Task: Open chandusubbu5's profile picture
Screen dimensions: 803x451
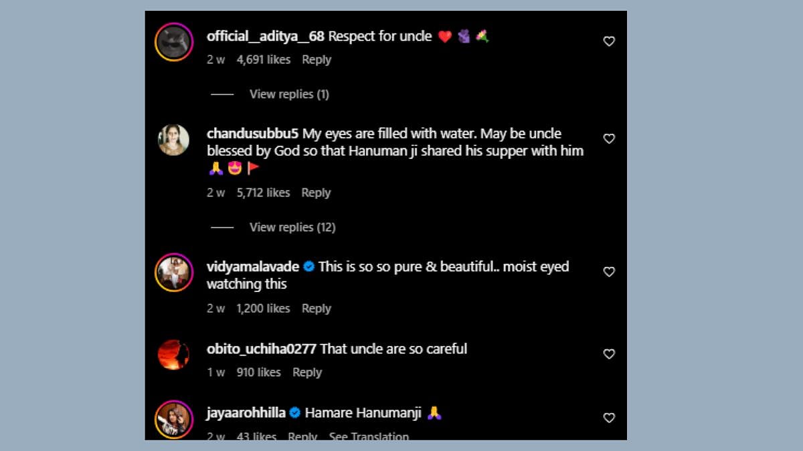Action: coord(173,140)
